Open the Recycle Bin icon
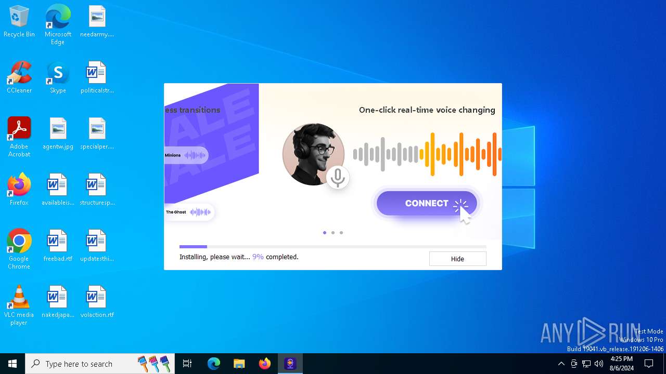666x374 pixels. pos(19,22)
